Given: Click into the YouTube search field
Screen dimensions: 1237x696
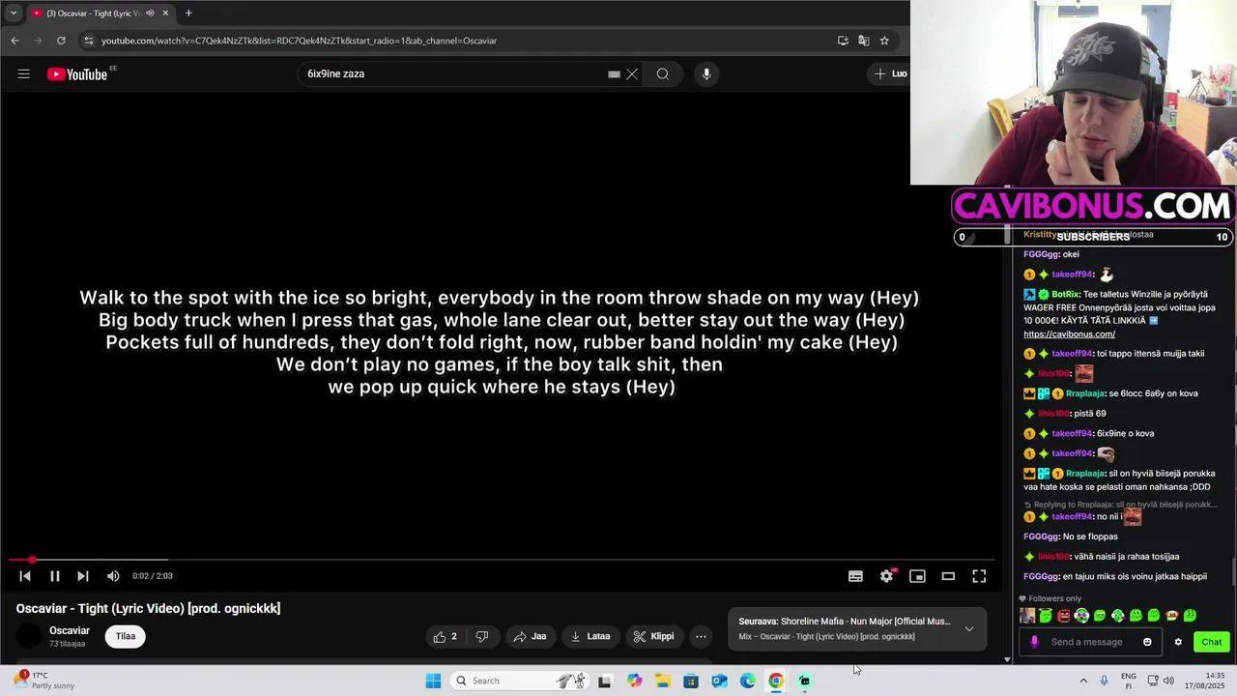Looking at the screenshot, I should pyautogui.click(x=454, y=74).
